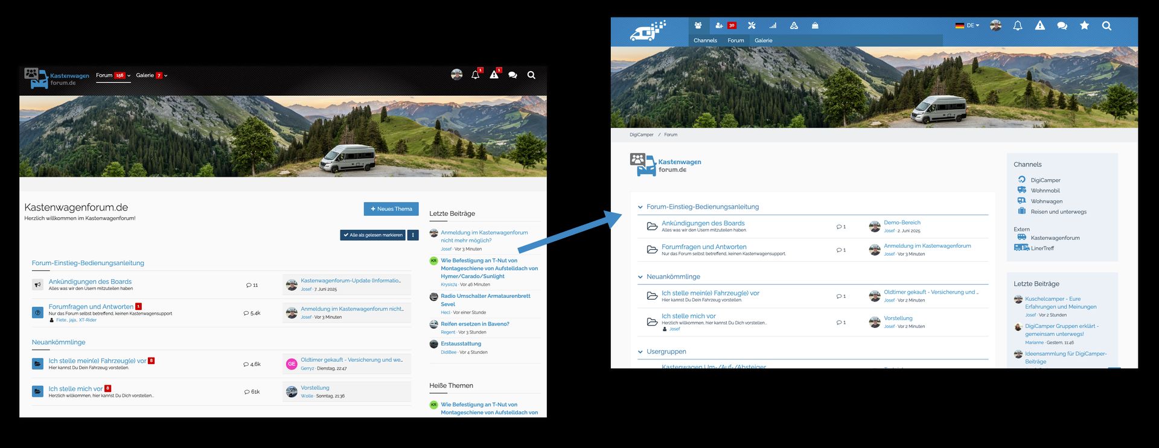Open Ich stelle mein(e) Fahrzeug(e) vor on the right page

click(x=710, y=293)
